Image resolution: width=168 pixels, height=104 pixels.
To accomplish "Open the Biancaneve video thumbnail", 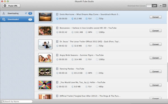I will [45, 31].
